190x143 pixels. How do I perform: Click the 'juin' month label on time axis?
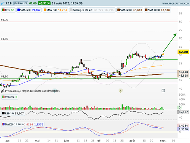(x=66, y=141)
